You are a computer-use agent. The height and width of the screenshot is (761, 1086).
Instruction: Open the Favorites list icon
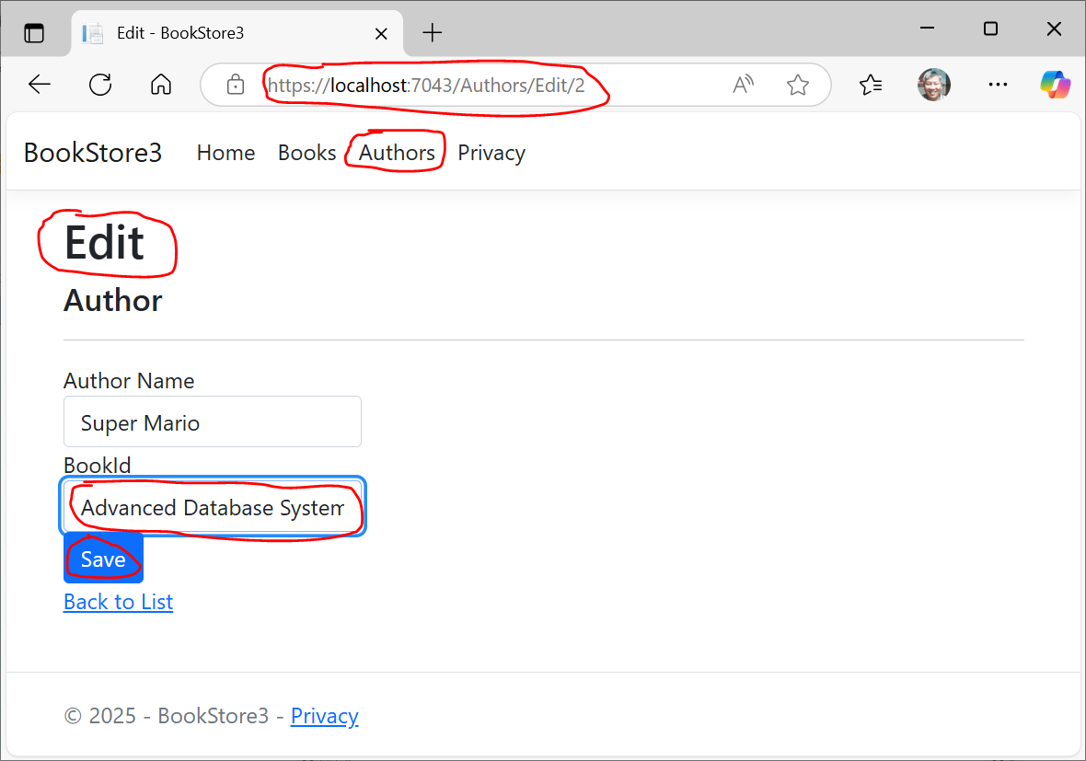(871, 85)
